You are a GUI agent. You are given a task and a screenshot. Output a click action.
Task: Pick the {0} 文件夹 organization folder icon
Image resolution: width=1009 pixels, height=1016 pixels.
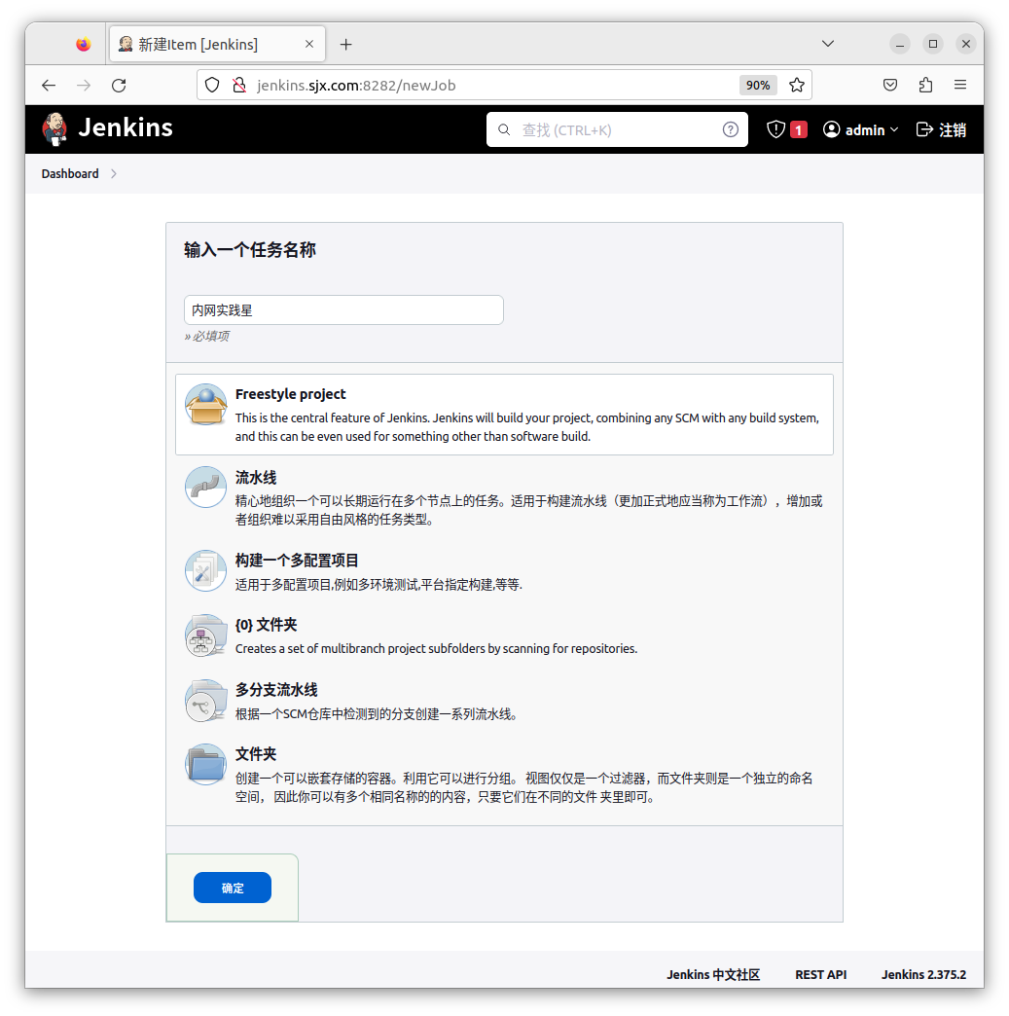point(205,635)
